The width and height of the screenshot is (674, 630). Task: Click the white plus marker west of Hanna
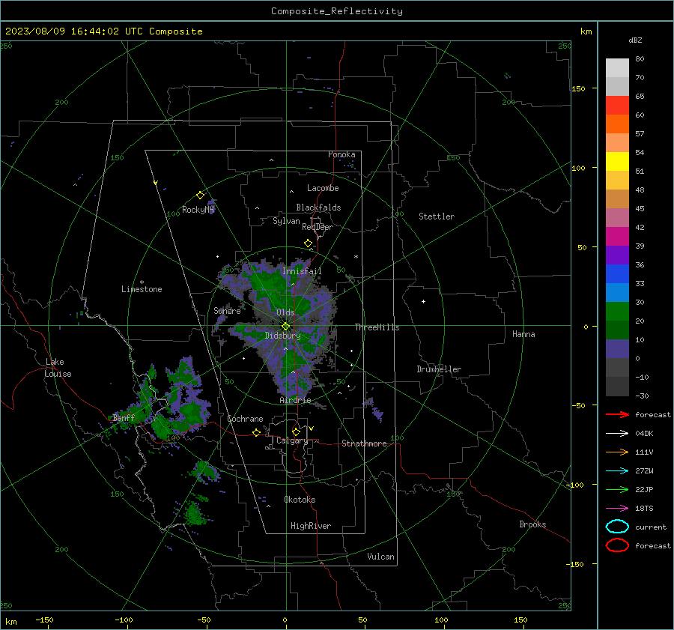click(423, 301)
